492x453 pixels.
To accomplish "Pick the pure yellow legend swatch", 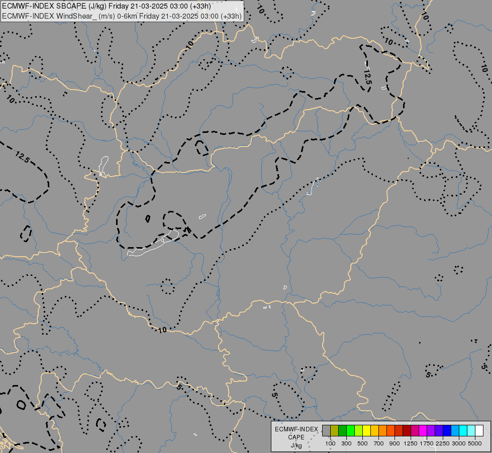I will tap(366, 430).
